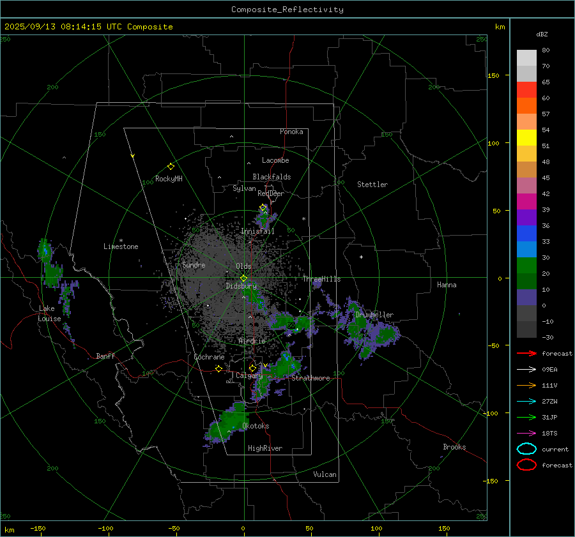
Task: Click the bright green swatch below 30 dBZ
Action: [x=526, y=266]
